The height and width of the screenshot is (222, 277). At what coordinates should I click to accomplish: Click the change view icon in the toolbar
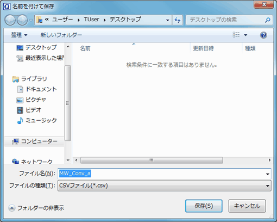click(x=236, y=35)
